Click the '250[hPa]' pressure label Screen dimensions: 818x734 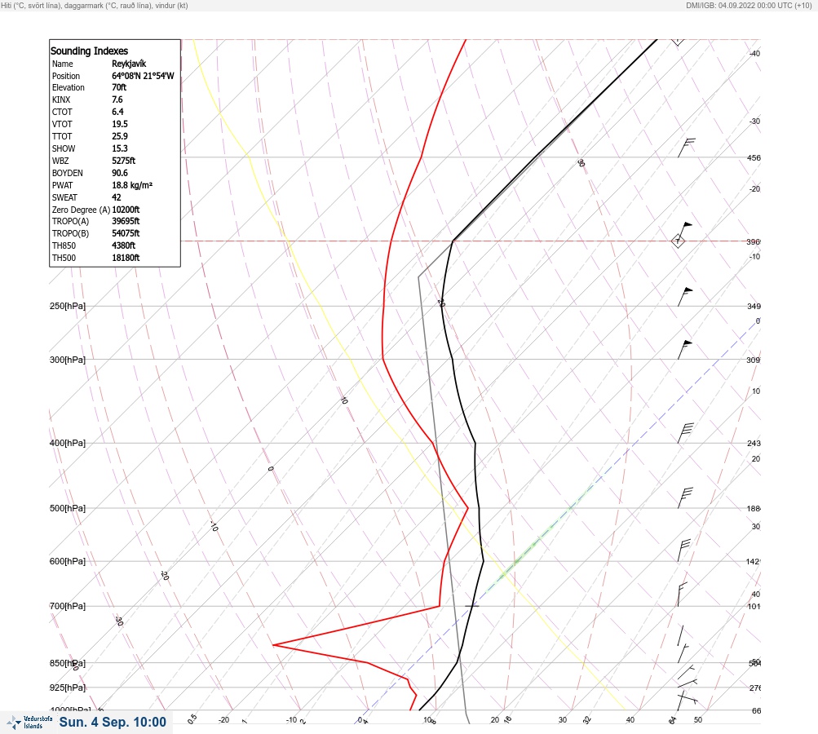click(x=68, y=306)
